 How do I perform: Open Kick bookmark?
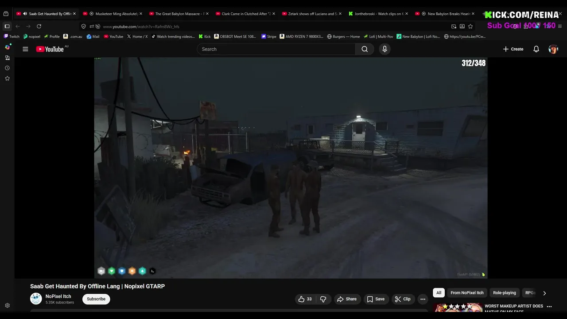click(x=205, y=37)
